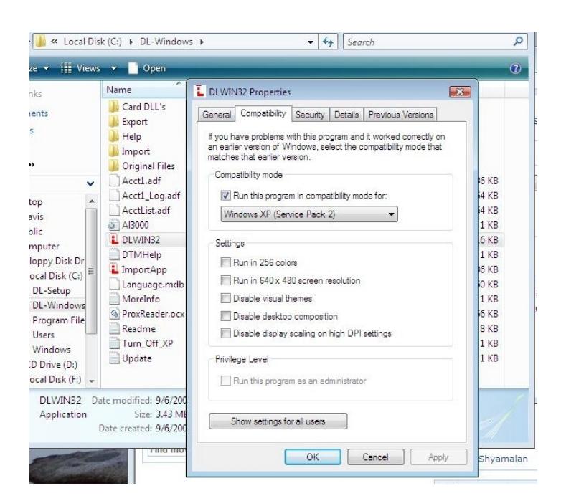561x501 pixels.
Task: Uncheck Run this program in compatibility mode
Action: (x=225, y=196)
